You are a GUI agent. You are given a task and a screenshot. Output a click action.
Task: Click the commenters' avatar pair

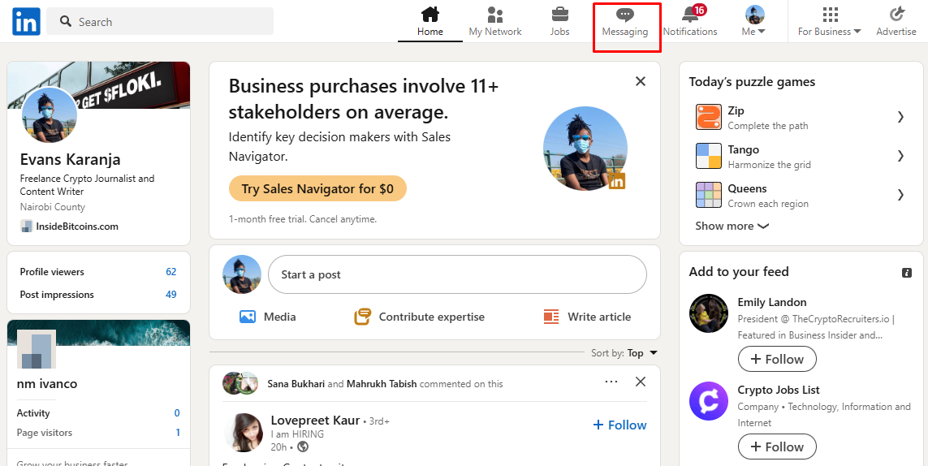(x=240, y=384)
